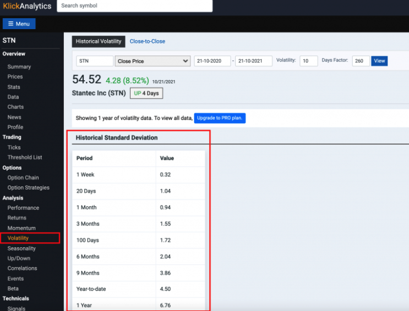This screenshot has height=311, width=409.
Task: Click the end date field 21-10-2021
Action: [x=254, y=61]
